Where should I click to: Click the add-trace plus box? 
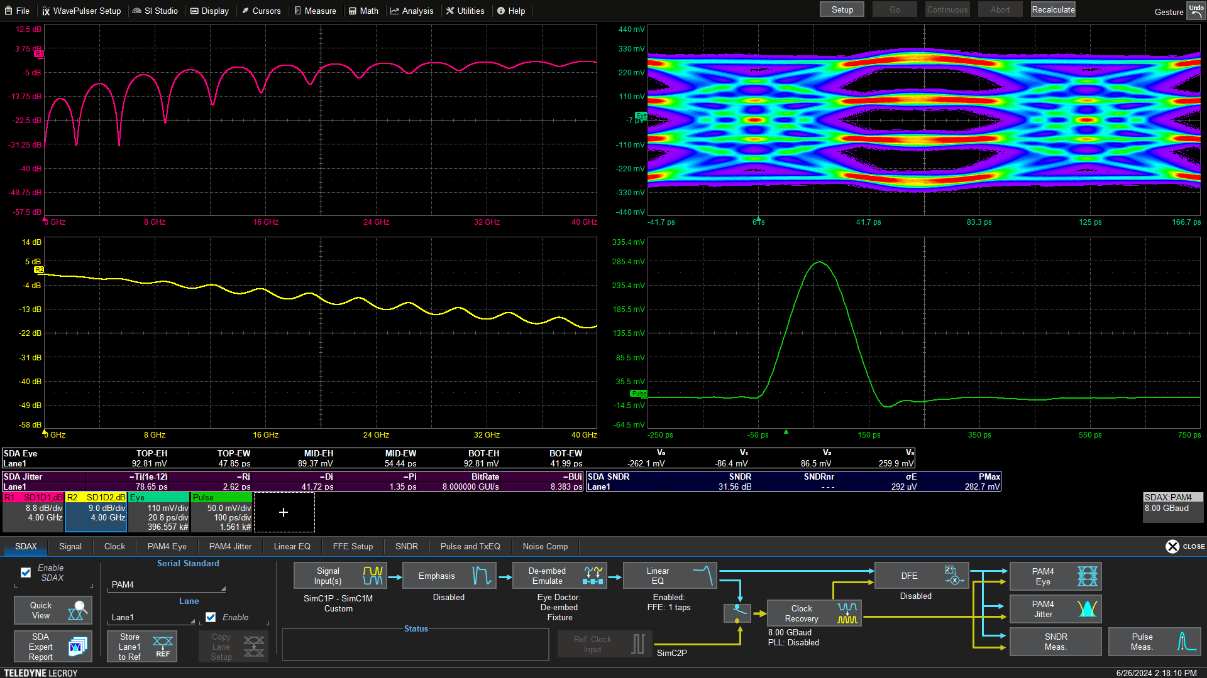coord(284,512)
